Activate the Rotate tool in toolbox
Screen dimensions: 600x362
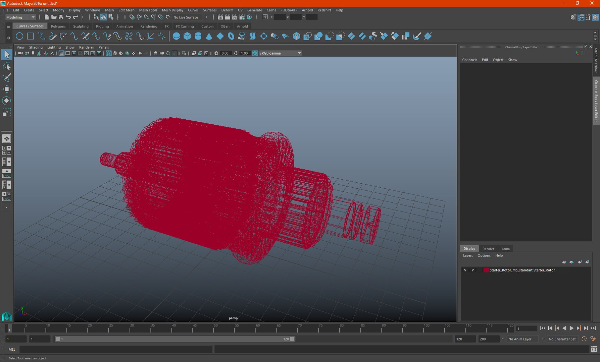tap(7, 101)
